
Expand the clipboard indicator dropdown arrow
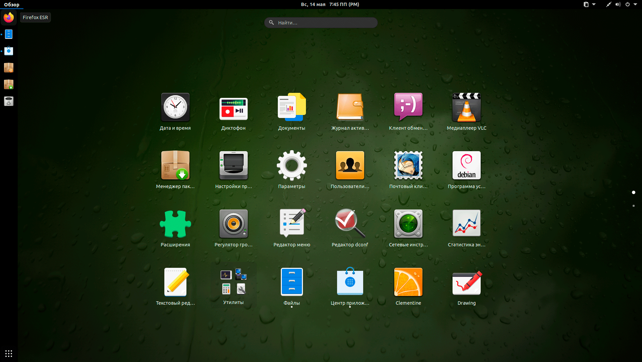[x=594, y=4]
